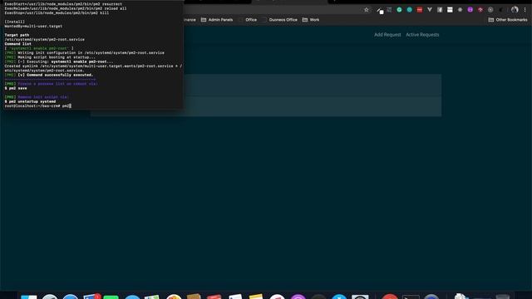Open the teal circular extension before the red icon
Screen dimensions: 532x299
pyautogui.click(x=410, y=10)
